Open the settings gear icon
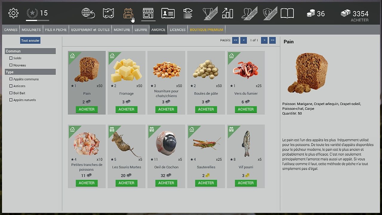 [13, 13]
